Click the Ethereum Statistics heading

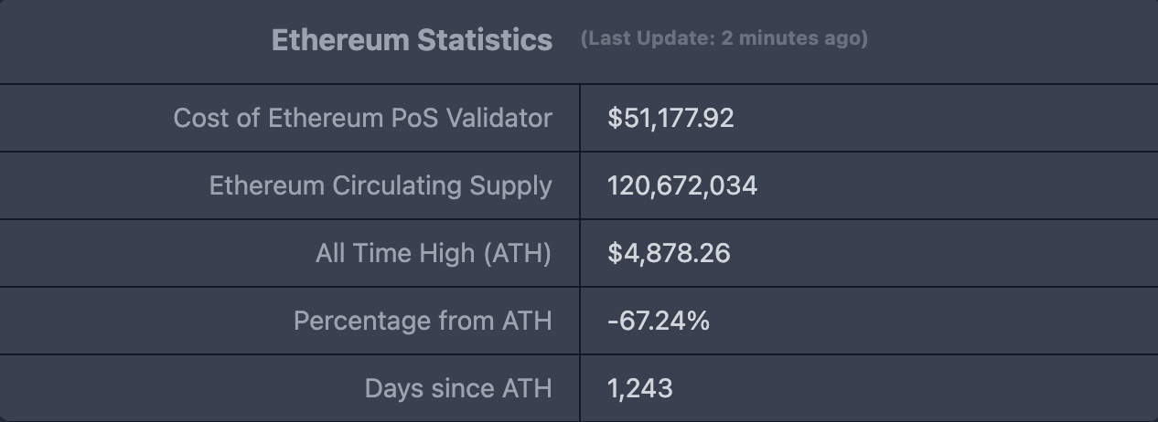click(412, 40)
